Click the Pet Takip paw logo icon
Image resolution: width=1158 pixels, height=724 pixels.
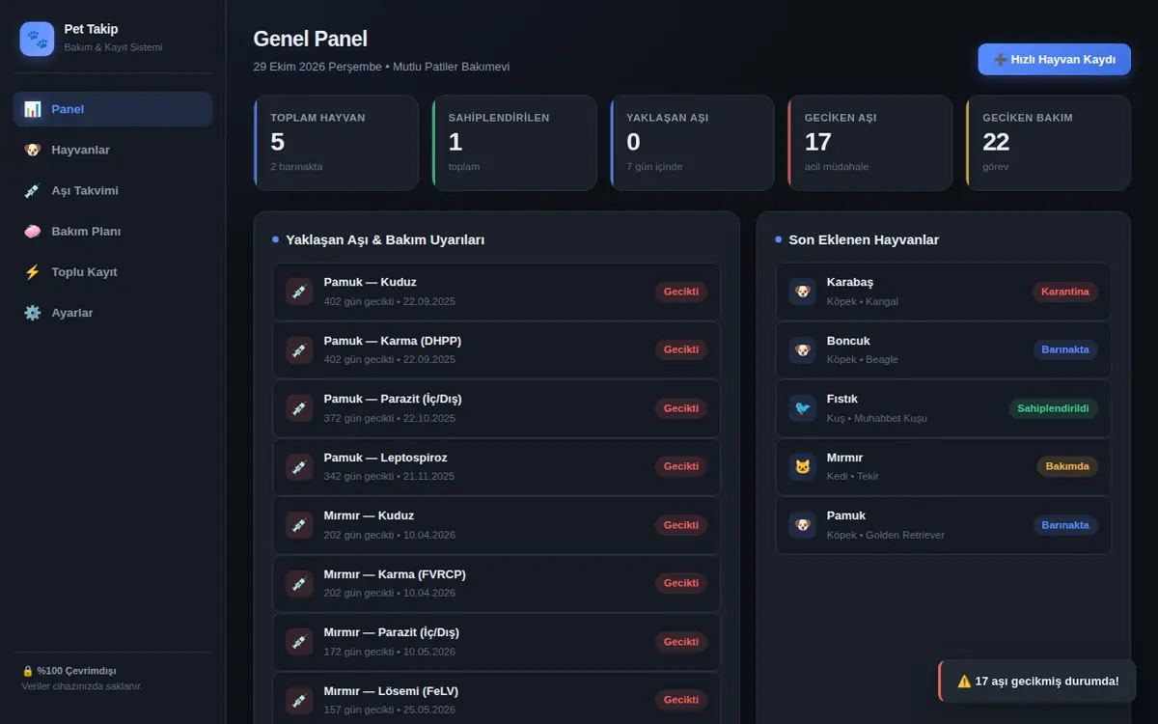(37, 39)
